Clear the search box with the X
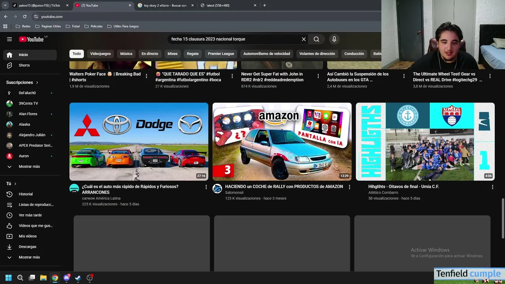The image size is (505, 284). click(304, 39)
